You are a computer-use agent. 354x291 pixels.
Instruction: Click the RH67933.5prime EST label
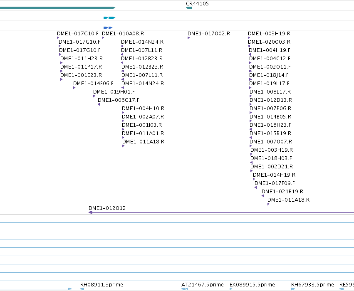click(x=312, y=285)
